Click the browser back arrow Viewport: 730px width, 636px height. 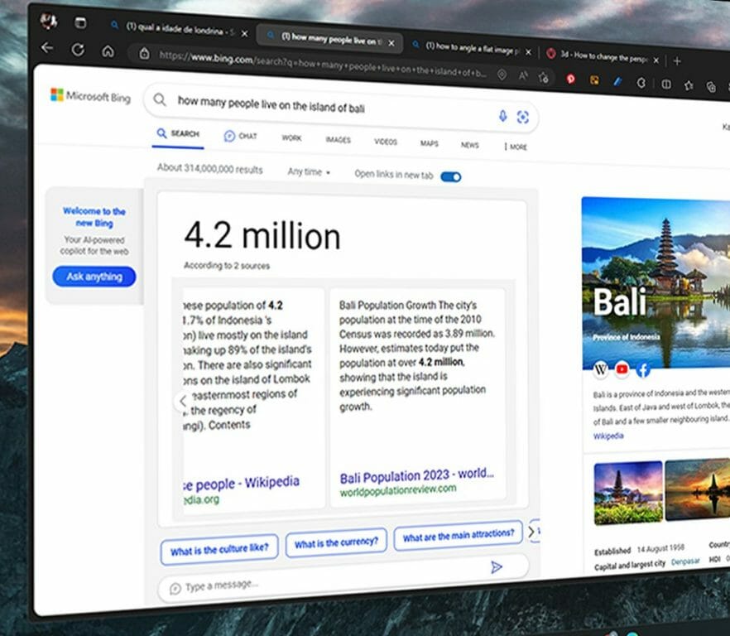point(47,48)
